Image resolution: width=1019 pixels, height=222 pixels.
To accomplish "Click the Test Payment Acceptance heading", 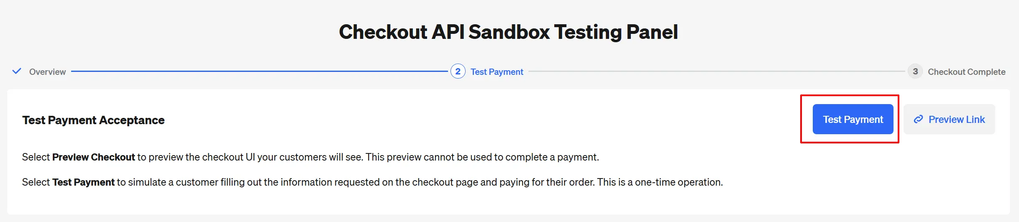I will point(93,120).
